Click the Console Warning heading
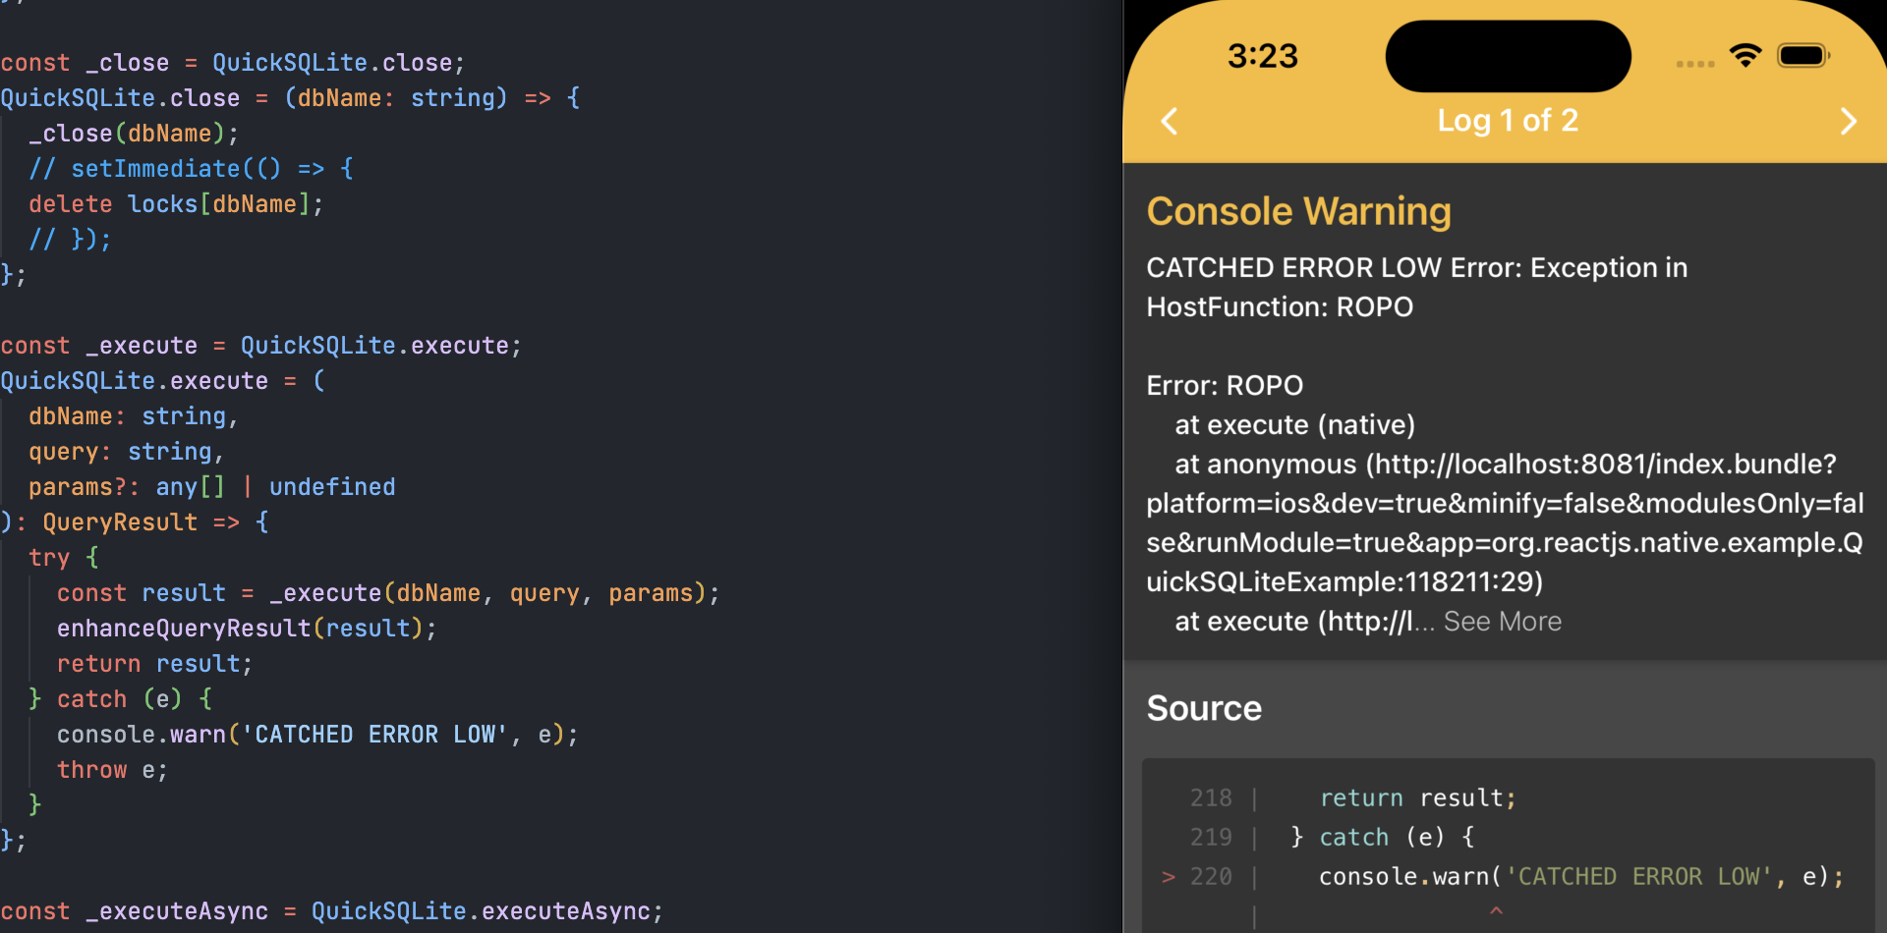This screenshot has height=933, width=1887. 1298,211
